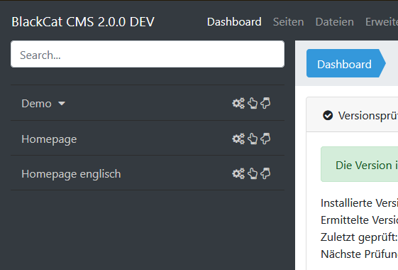This screenshot has height=270, width=398.
Task: Open the Seiten menu item
Action: click(288, 22)
